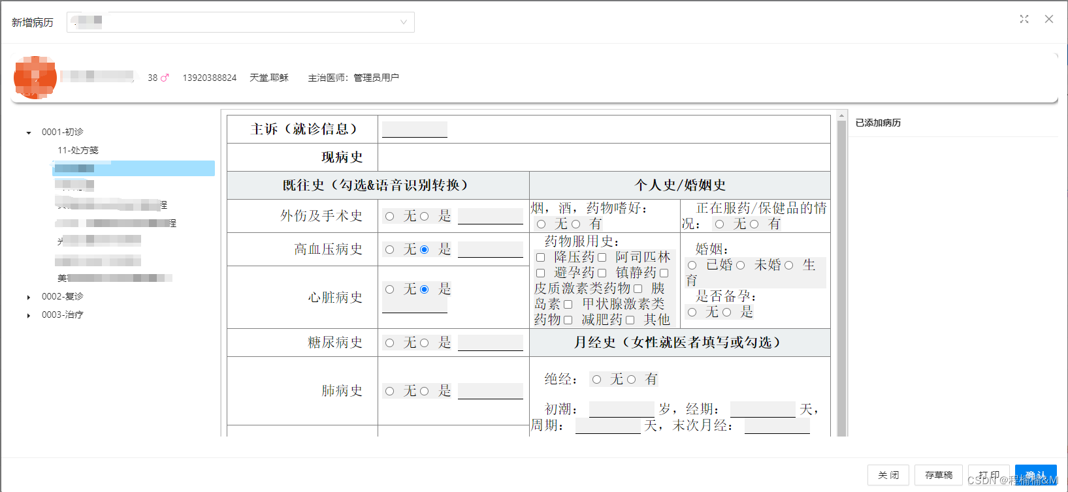The height and width of the screenshot is (492, 1068).
Task: Click the 末次月经 input field
Action: (777, 425)
